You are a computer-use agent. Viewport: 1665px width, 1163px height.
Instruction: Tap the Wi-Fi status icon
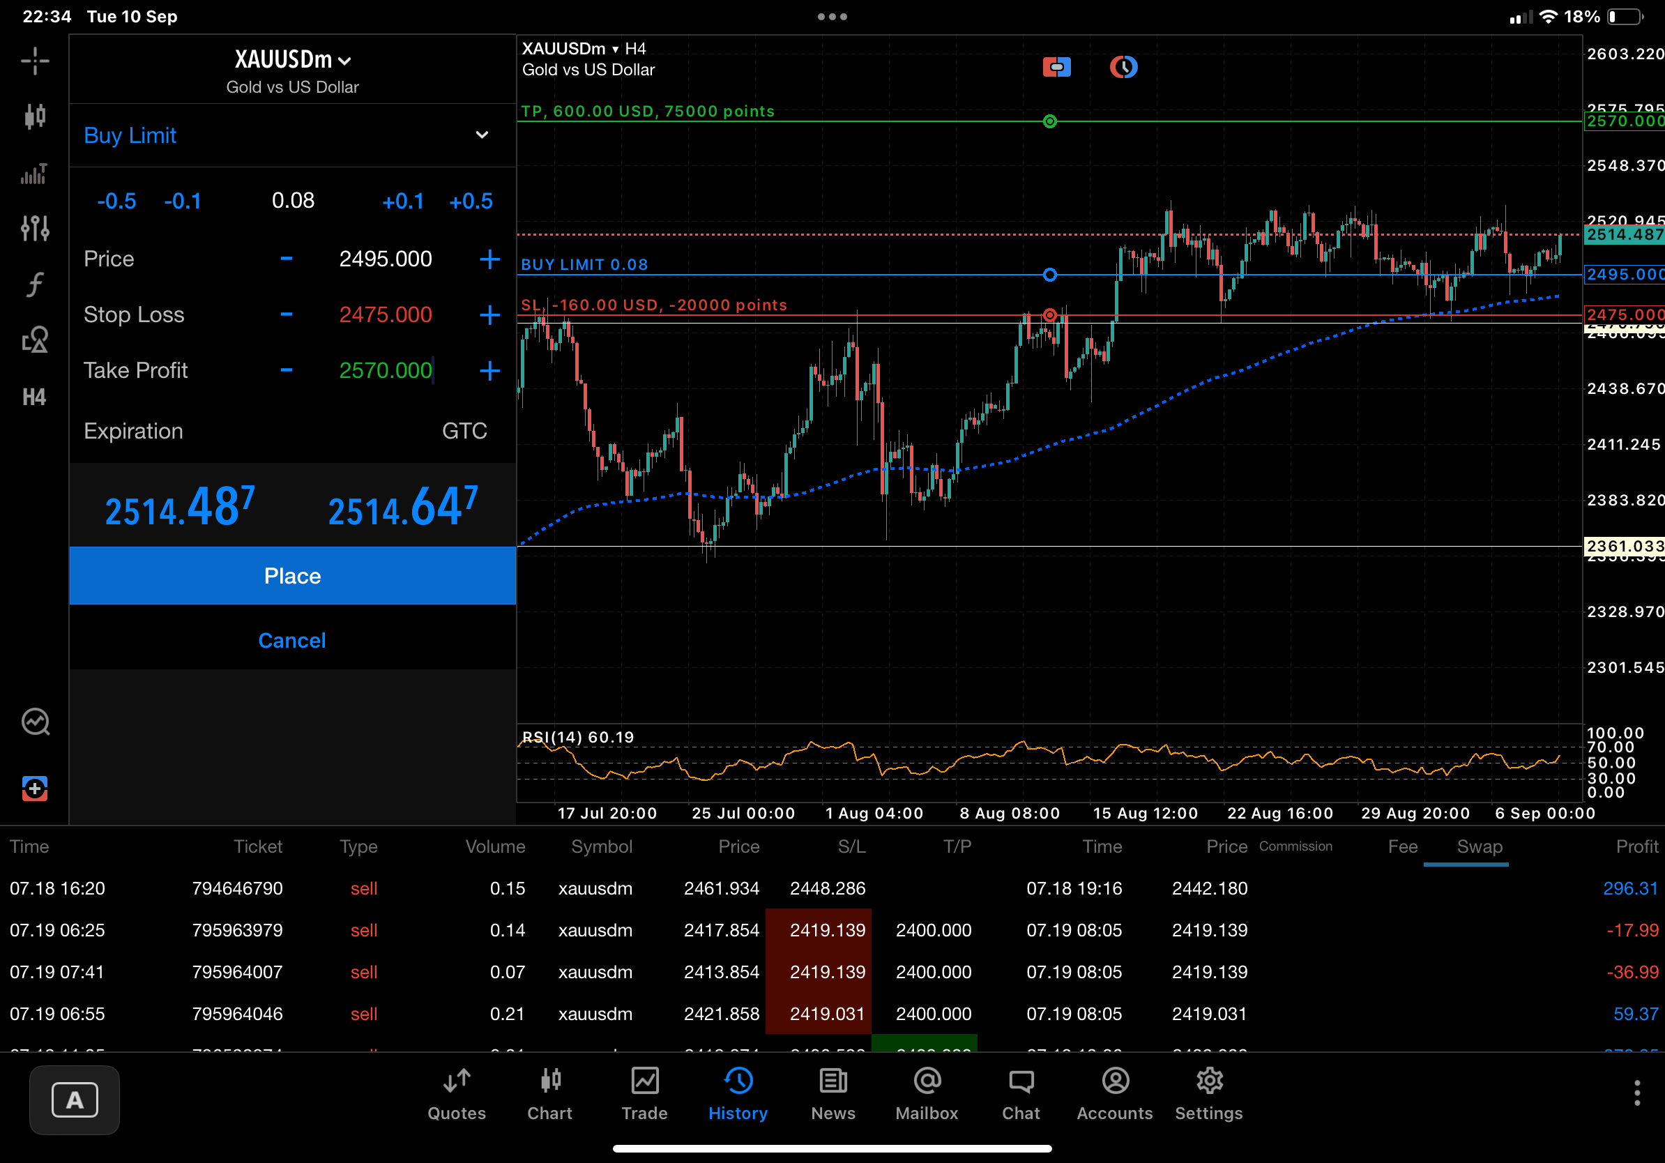pyautogui.click(x=1548, y=17)
